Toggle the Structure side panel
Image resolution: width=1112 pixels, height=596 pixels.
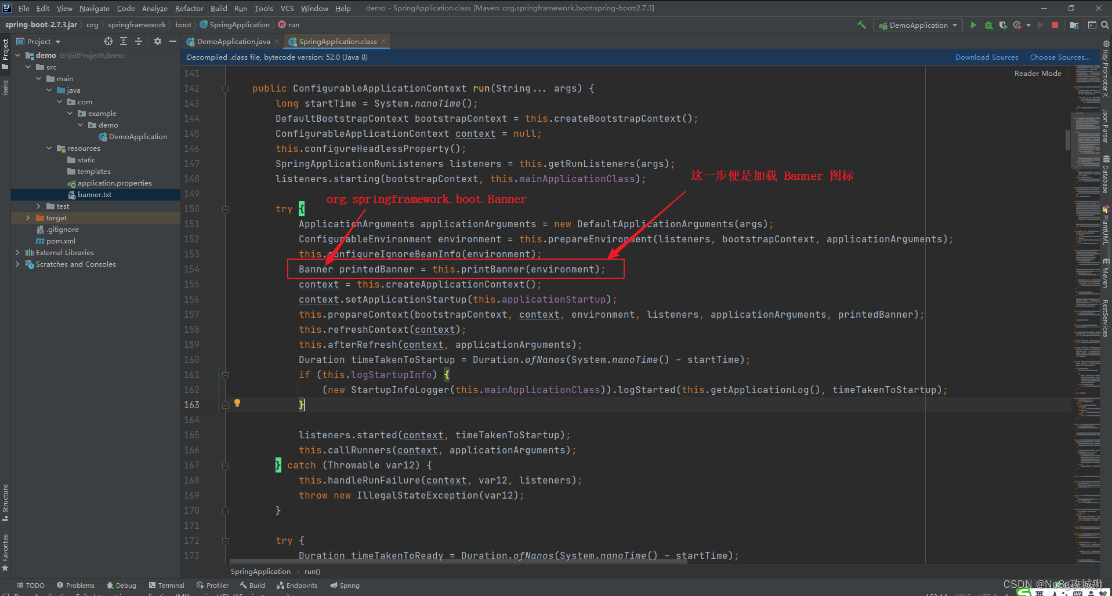click(x=5, y=502)
